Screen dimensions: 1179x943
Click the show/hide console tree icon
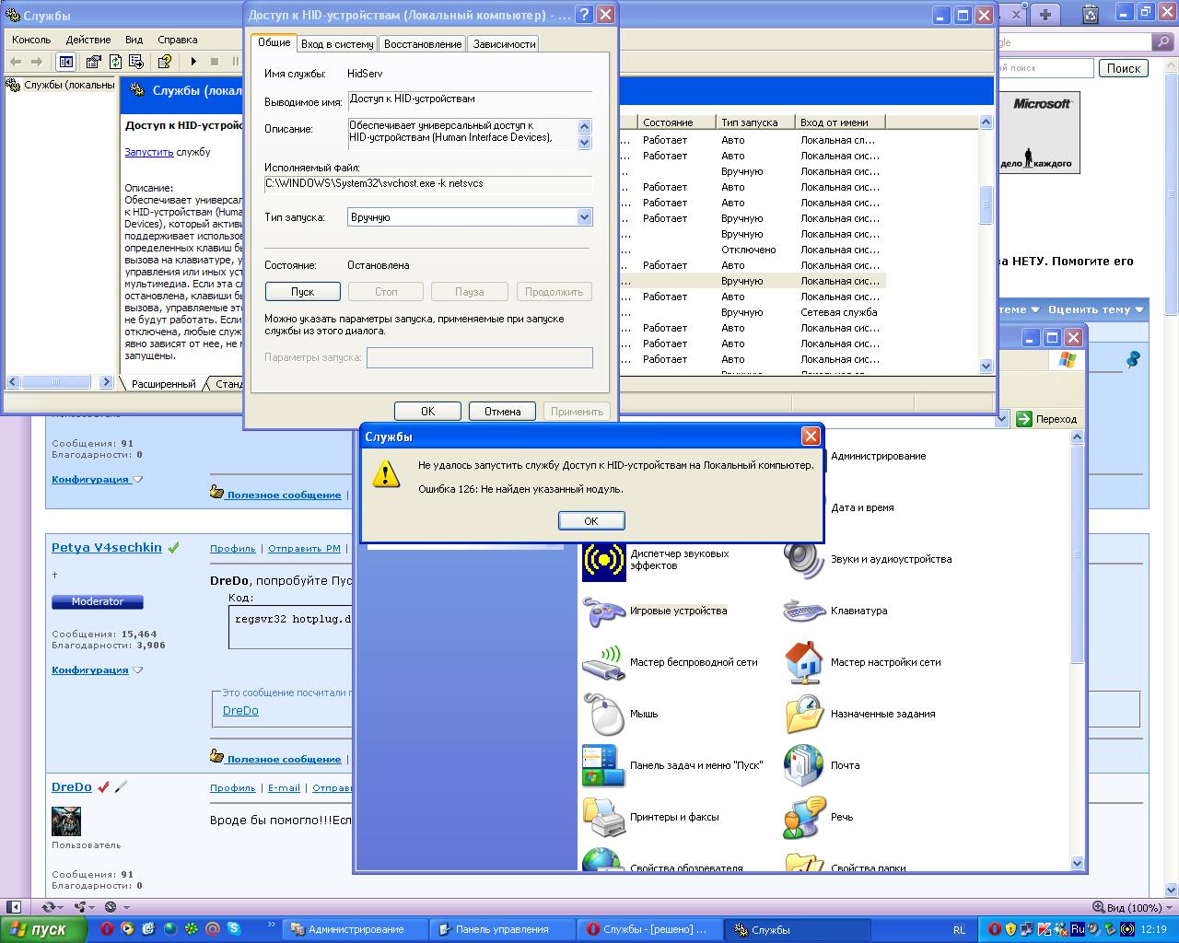tap(65, 62)
